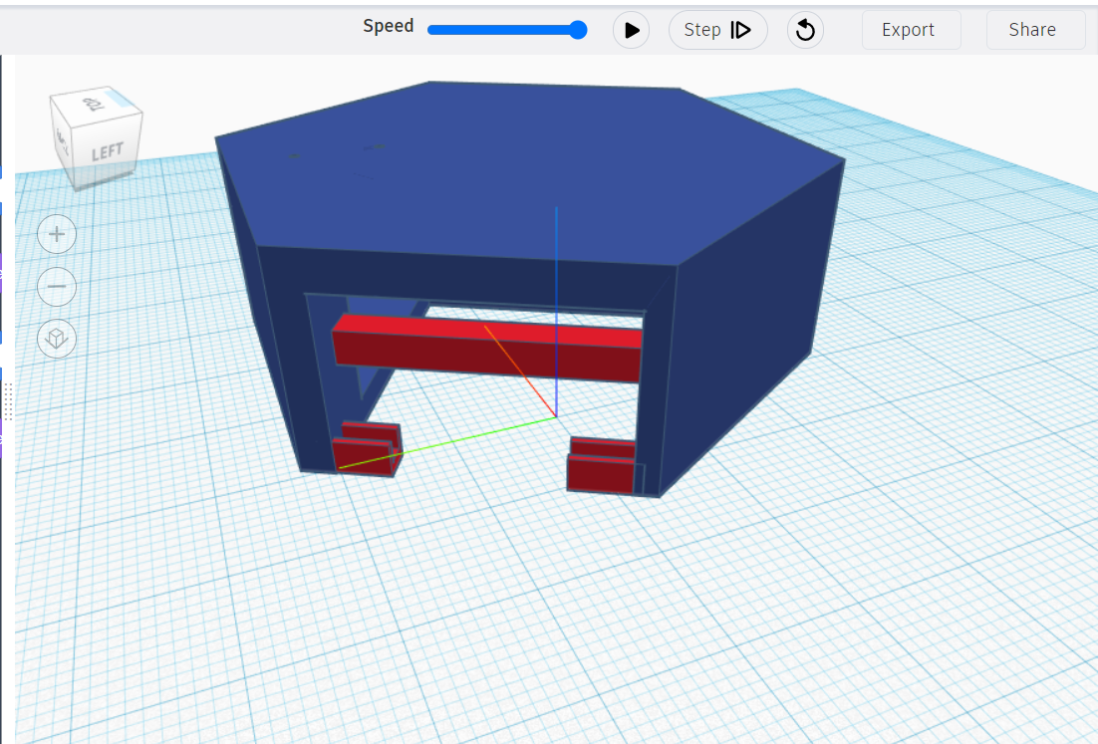Click the Speed slider track to reduce speed

click(468, 30)
